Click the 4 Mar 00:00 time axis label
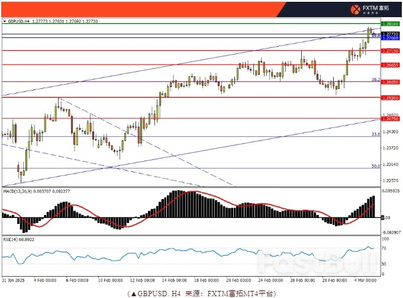Image resolution: width=403 pixels, height=298 pixels. 364,280
